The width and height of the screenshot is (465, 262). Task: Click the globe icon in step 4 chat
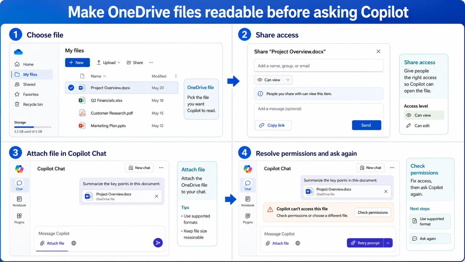(x=298, y=243)
